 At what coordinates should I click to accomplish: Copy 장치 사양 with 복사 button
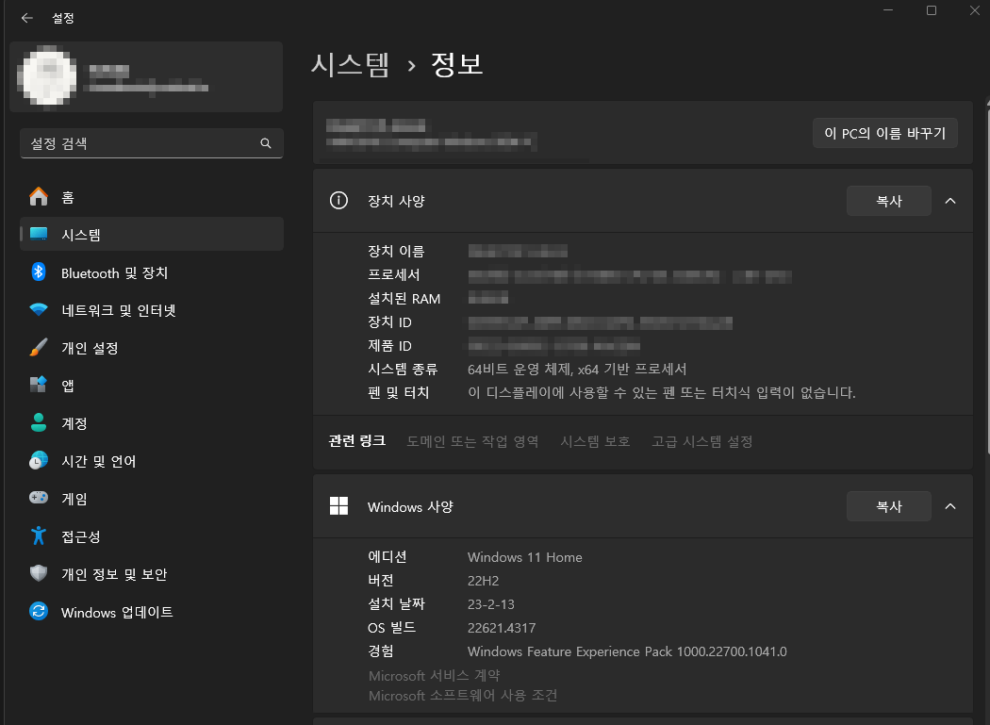coord(888,201)
